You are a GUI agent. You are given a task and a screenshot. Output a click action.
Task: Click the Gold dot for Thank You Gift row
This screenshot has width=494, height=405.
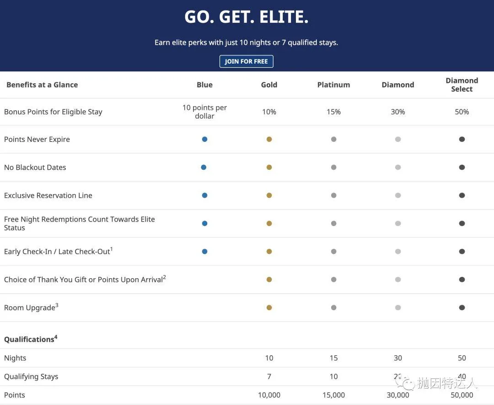[x=269, y=280]
